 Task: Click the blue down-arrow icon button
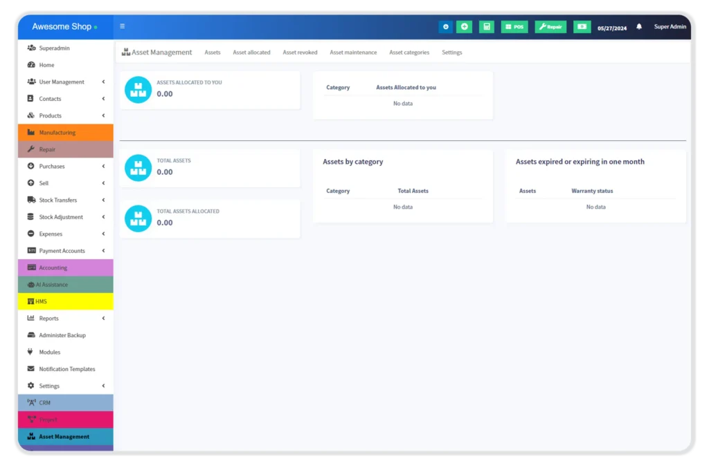coord(445,27)
